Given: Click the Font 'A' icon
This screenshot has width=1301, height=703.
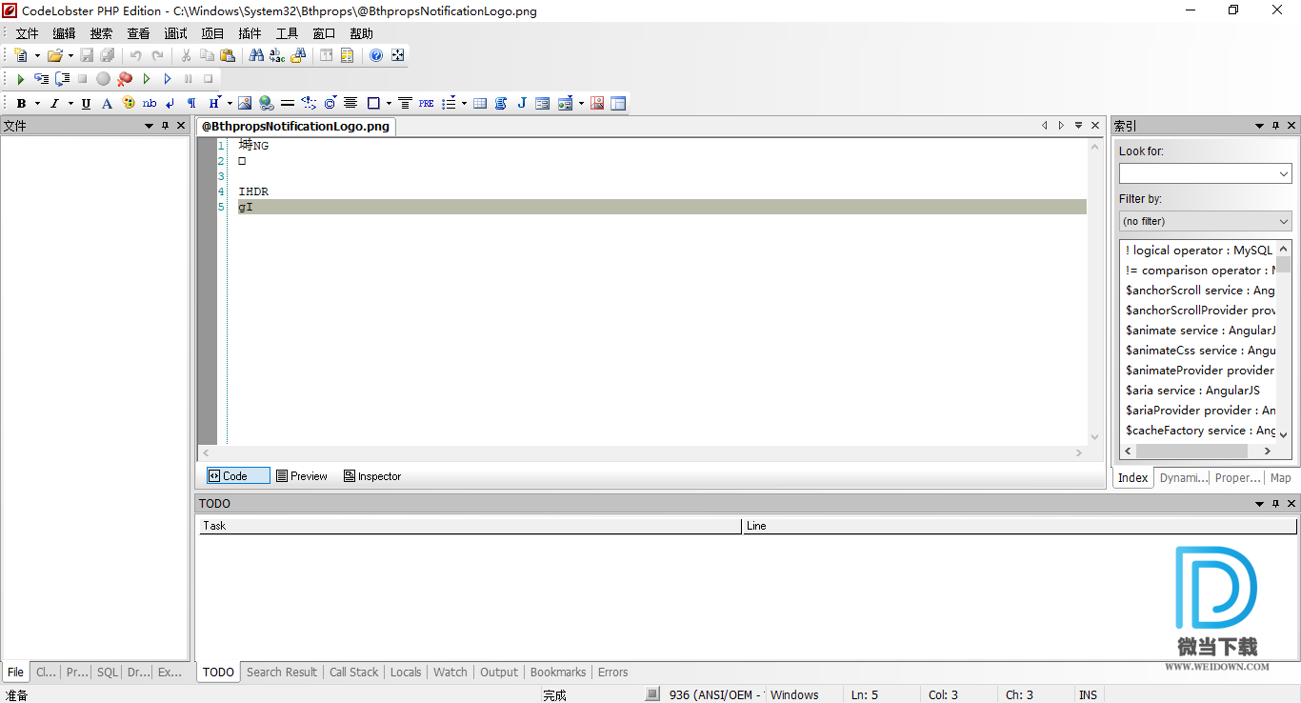Looking at the screenshot, I should tap(107, 103).
